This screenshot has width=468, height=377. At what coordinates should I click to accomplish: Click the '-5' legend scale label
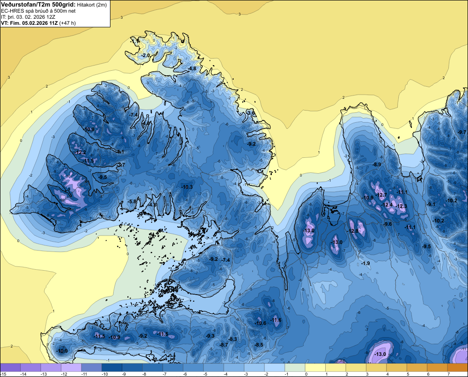pos(205,374)
